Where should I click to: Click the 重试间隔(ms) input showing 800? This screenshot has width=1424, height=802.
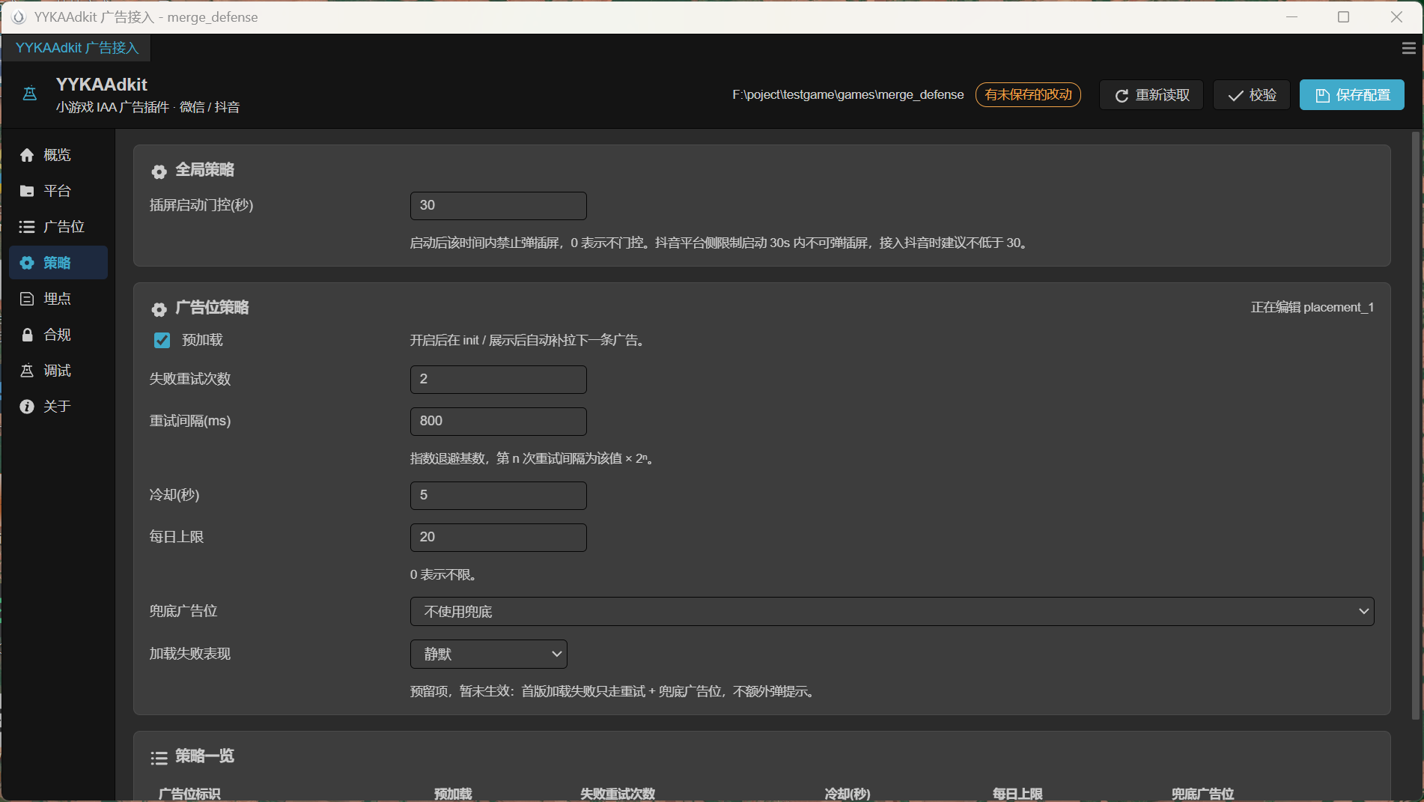coord(498,422)
